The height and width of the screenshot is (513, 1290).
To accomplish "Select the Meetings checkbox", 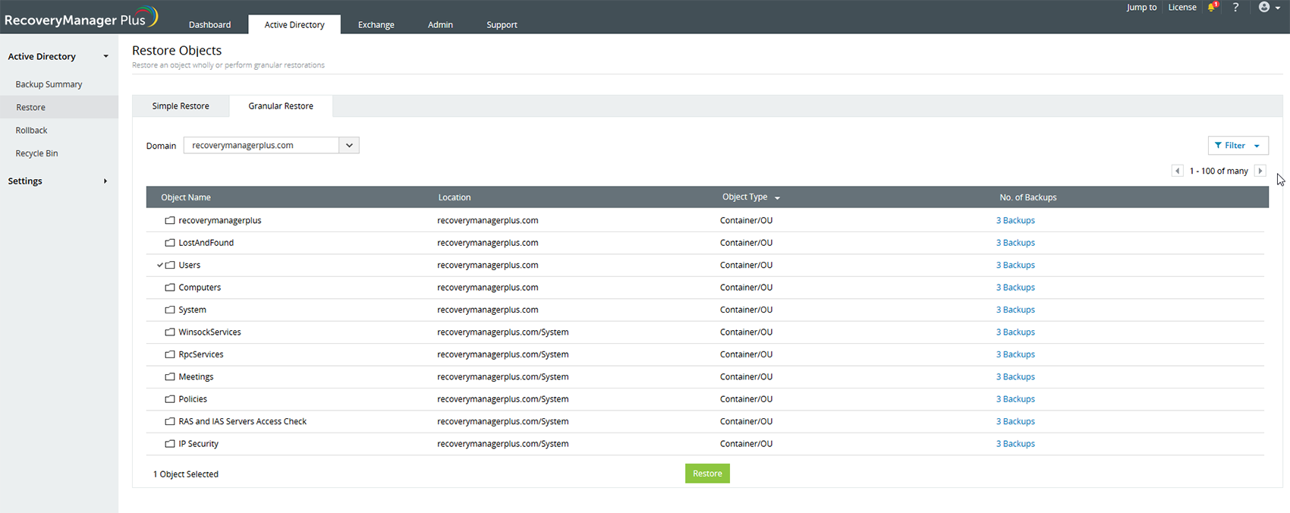I will [170, 377].
